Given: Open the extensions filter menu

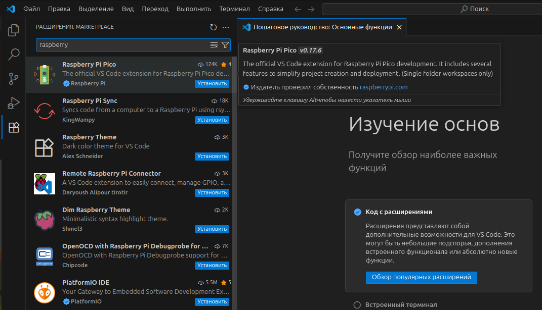Looking at the screenshot, I should pyautogui.click(x=225, y=45).
